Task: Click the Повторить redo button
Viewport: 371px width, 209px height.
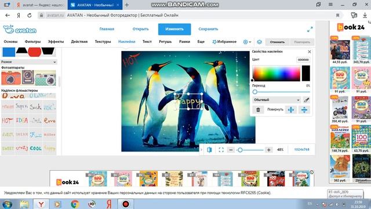Action: coord(302,42)
